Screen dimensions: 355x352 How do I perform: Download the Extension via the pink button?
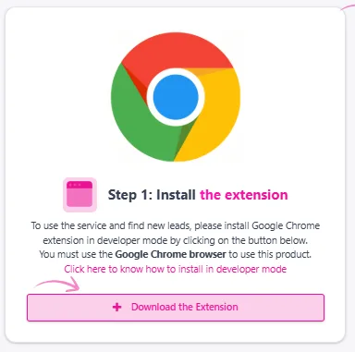176,308
